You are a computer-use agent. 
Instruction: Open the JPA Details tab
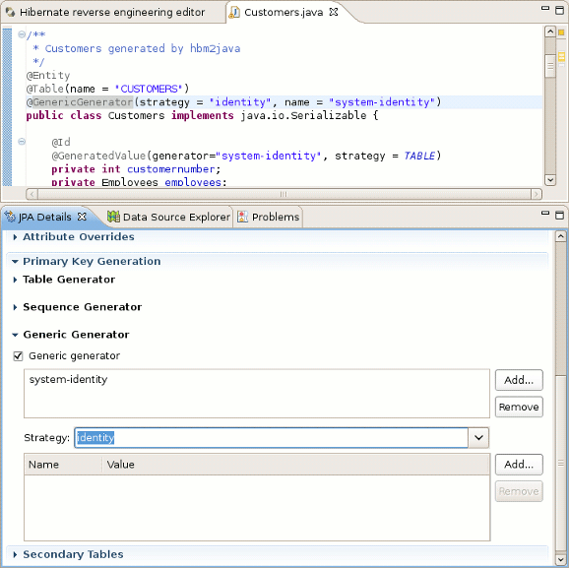(x=44, y=217)
